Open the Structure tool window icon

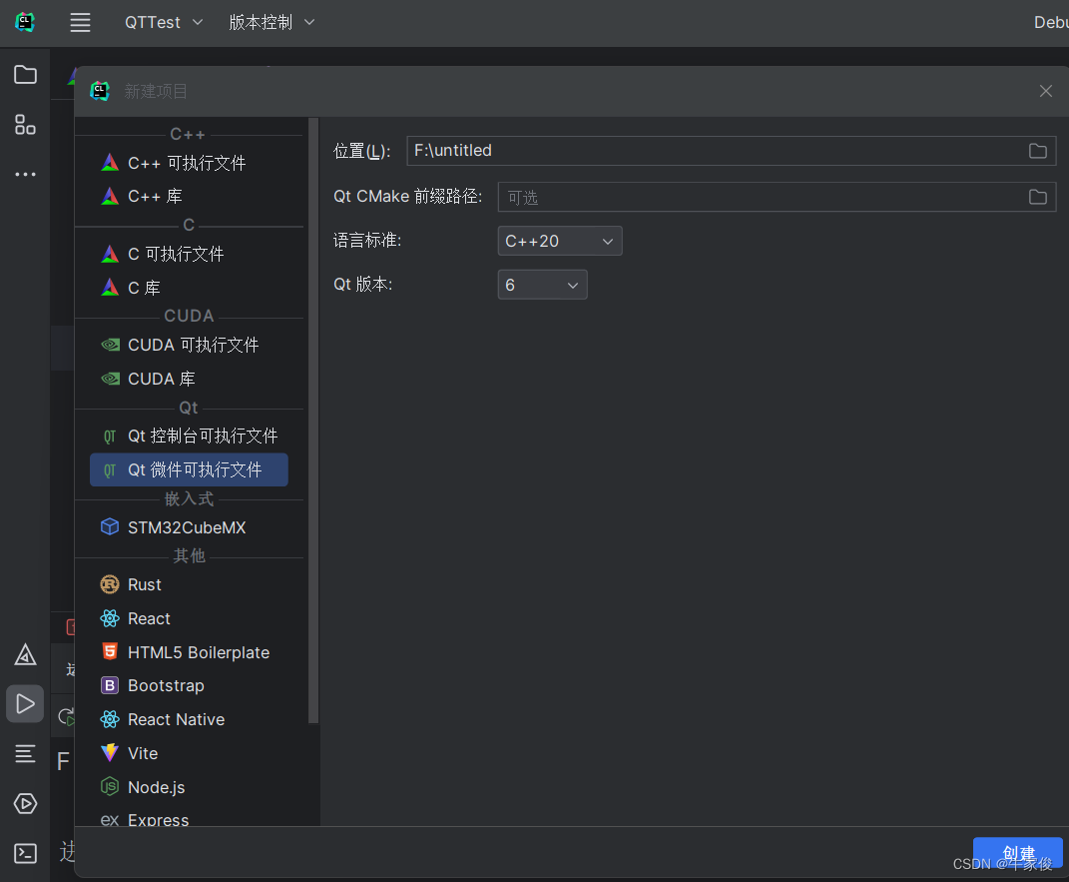(25, 125)
